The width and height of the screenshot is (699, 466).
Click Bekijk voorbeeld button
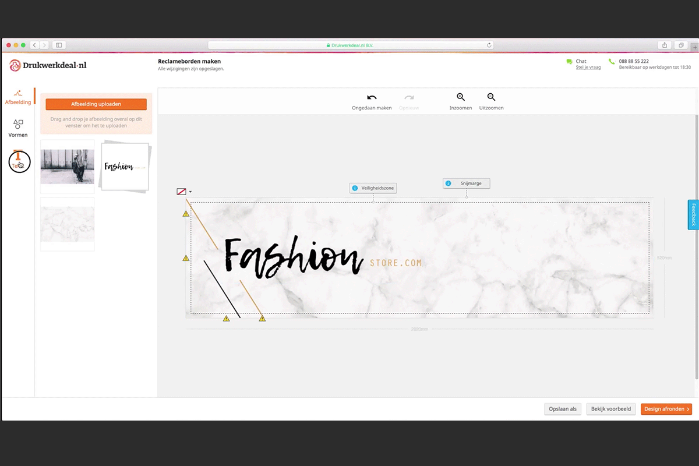(611, 409)
